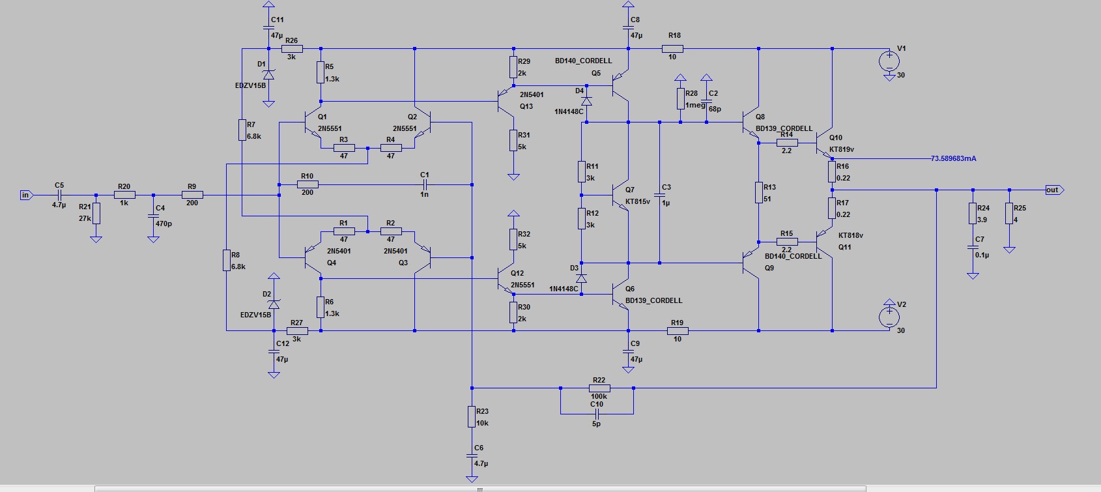Viewport: 1101px width, 492px height.
Task: Select the C6 capacitor symbol
Action: click(472, 456)
